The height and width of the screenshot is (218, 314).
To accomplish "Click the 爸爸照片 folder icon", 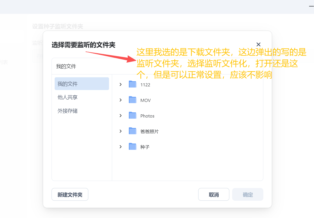I will tap(133, 131).
